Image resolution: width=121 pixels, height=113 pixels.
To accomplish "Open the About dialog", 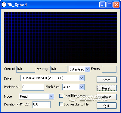I will click(107, 97).
